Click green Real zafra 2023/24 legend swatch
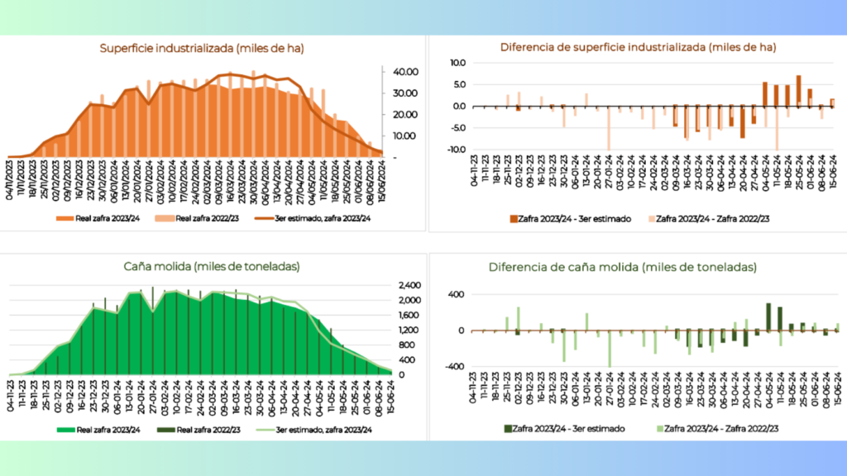The height and width of the screenshot is (476, 847). [x=65, y=430]
